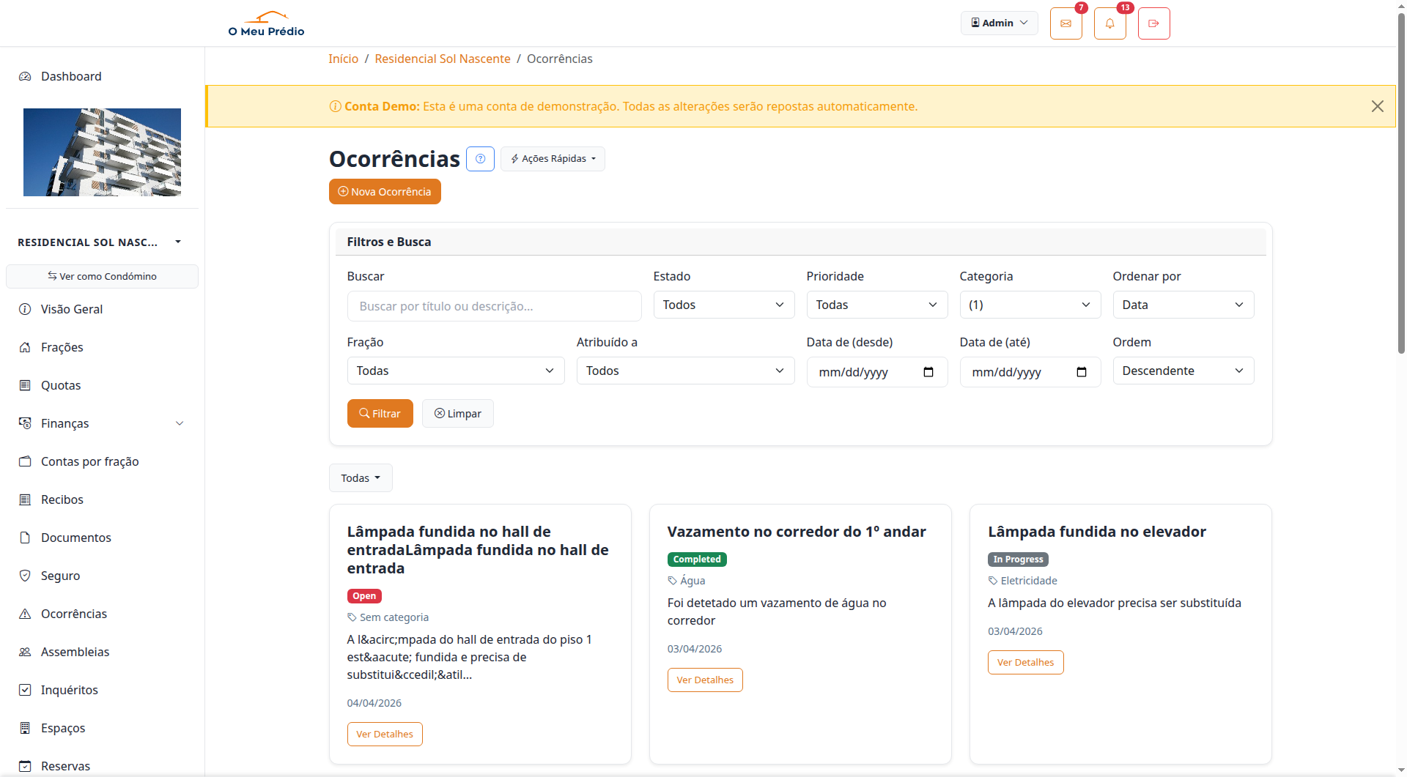The width and height of the screenshot is (1407, 777).
Task: Click the search by title input field
Action: point(494,306)
